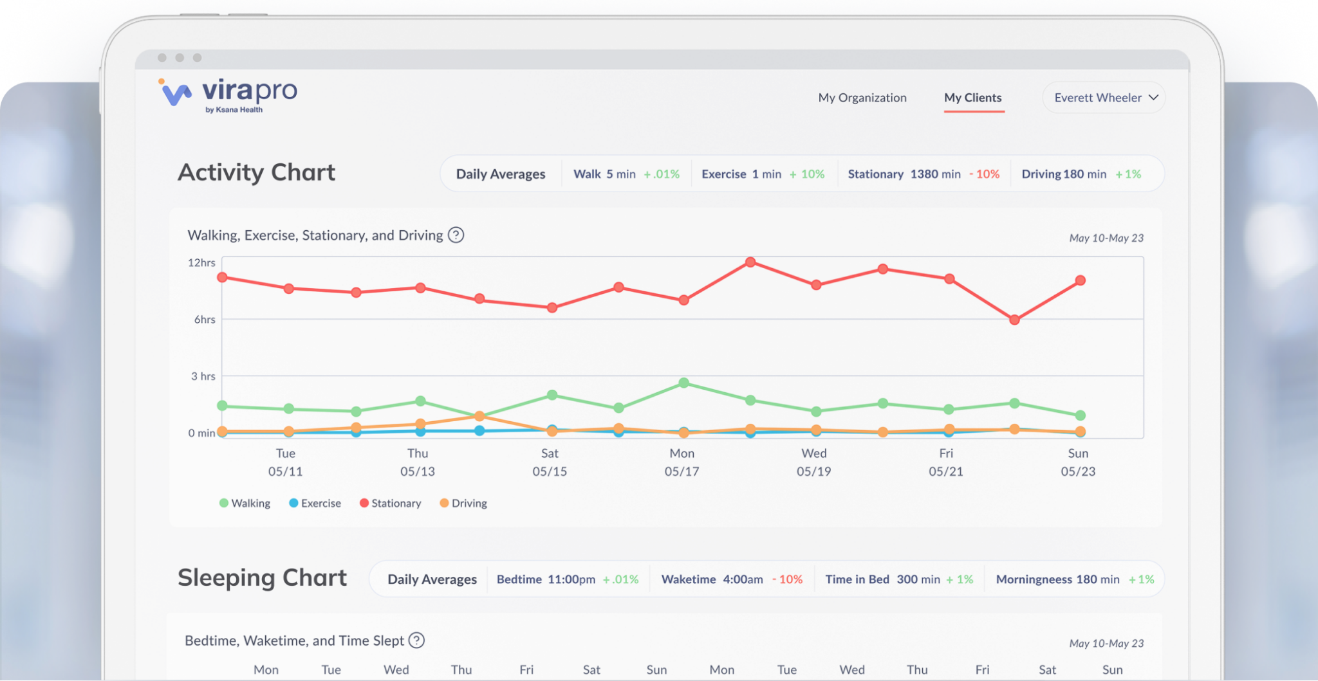Click the lowest red Stationary data point

[1014, 320]
